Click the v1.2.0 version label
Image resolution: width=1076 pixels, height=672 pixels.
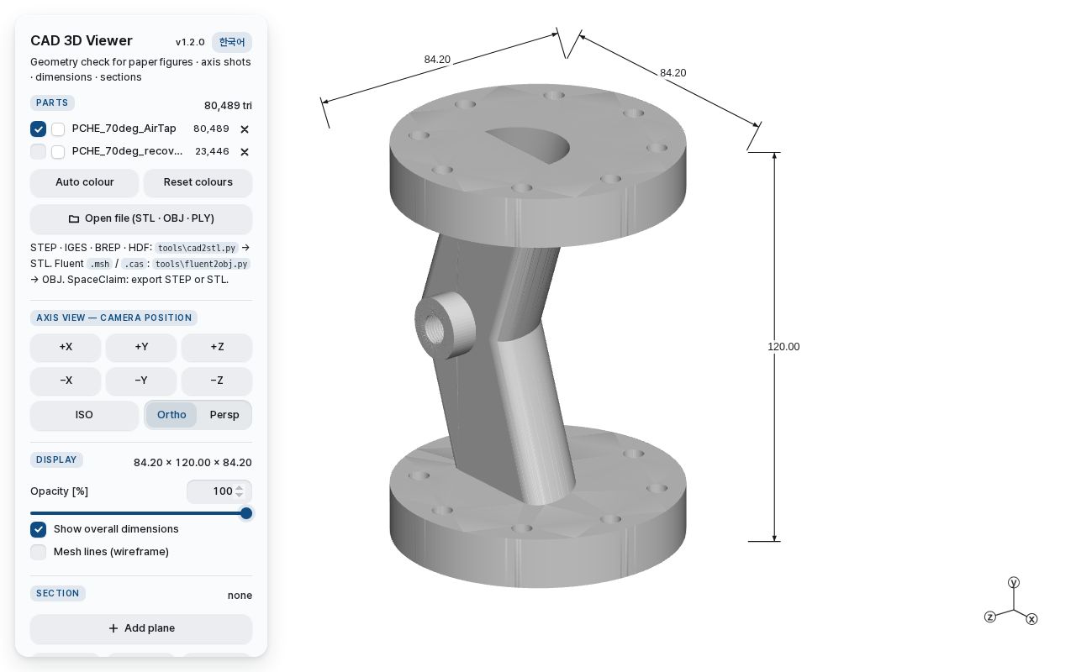190,42
